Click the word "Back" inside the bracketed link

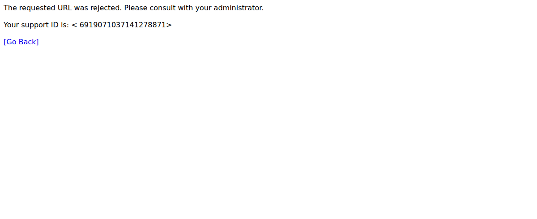coord(28,42)
